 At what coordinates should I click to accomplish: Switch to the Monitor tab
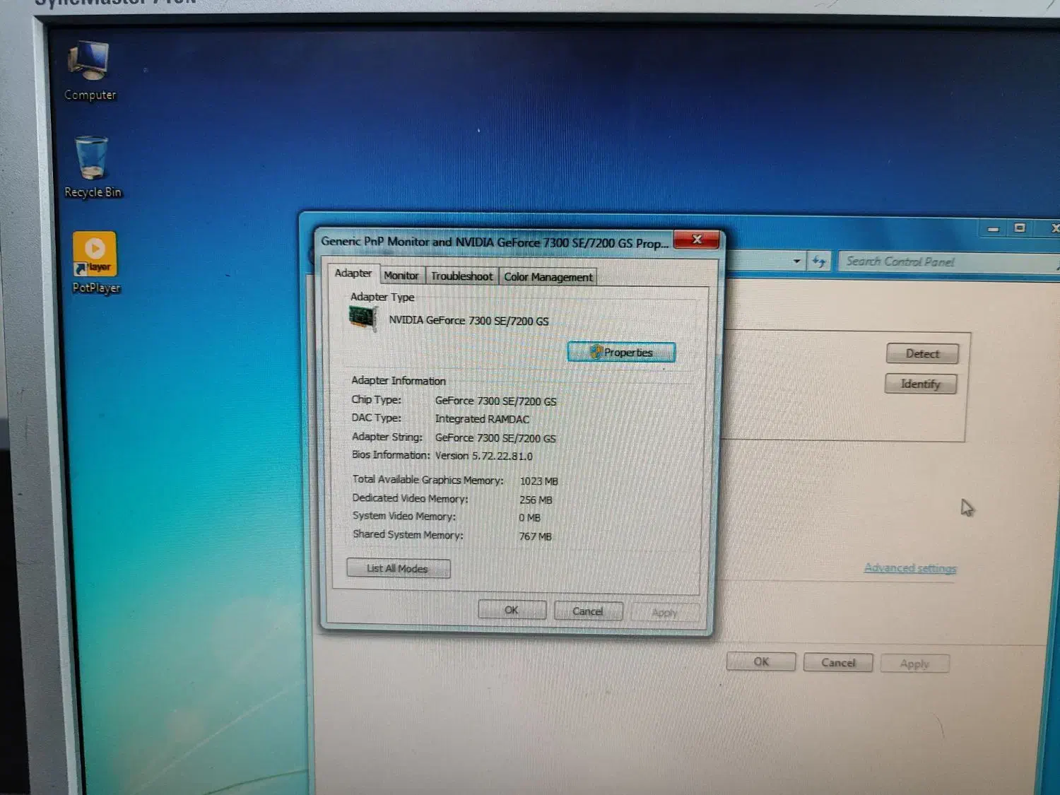(401, 276)
